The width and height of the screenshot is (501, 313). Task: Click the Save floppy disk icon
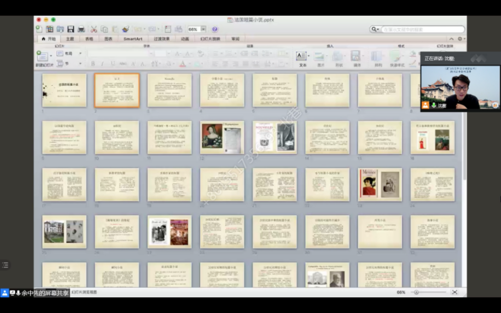click(70, 29)
